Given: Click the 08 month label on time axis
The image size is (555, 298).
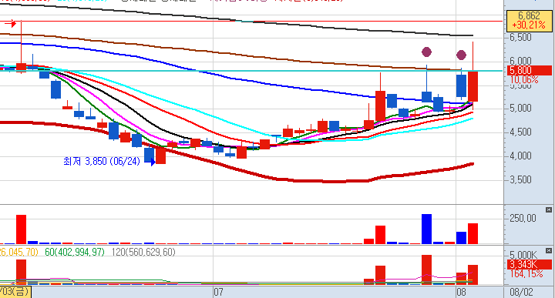Looking at the screenshot, I should [x=461, y=293].
